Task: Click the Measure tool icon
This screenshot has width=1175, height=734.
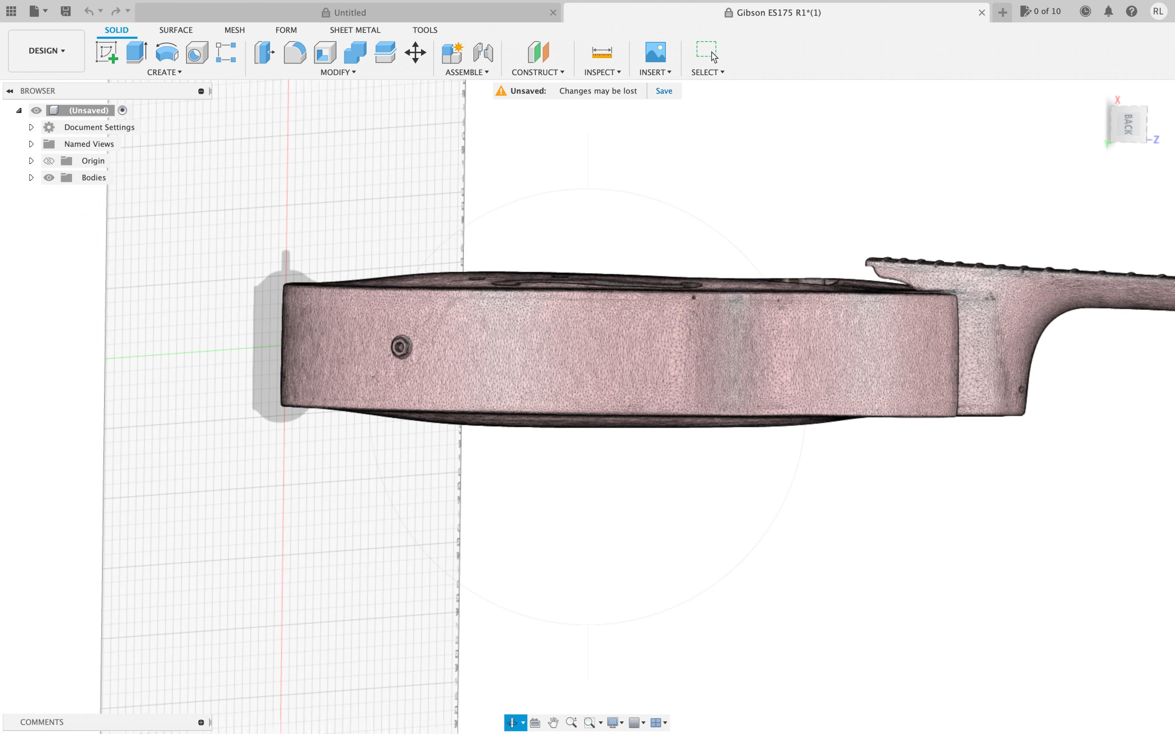Action: tap(602, 52)
